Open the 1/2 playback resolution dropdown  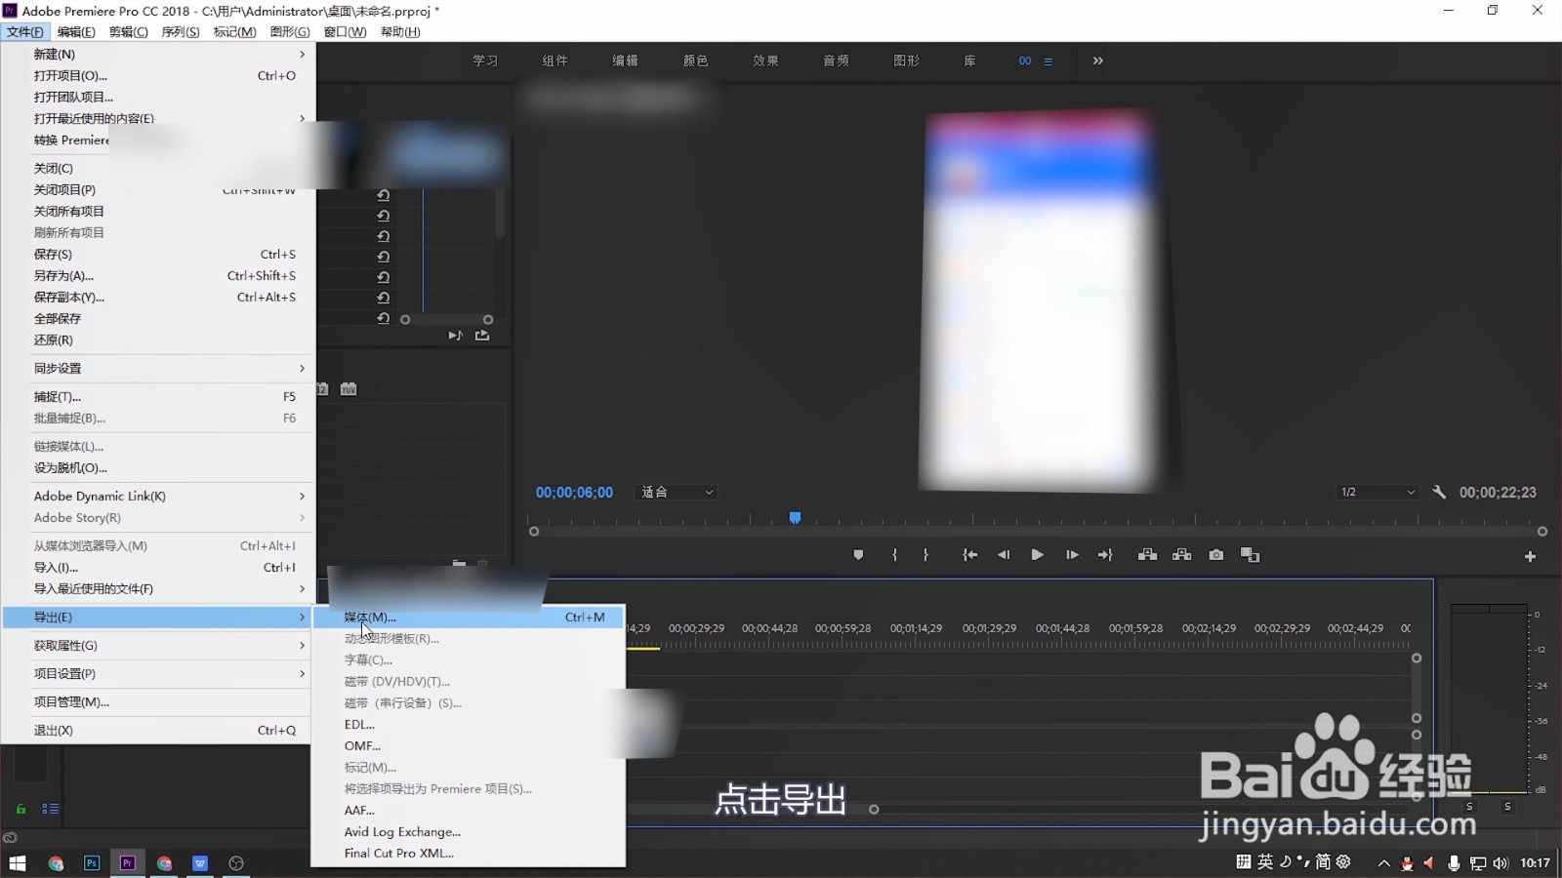coord(1377,493)
